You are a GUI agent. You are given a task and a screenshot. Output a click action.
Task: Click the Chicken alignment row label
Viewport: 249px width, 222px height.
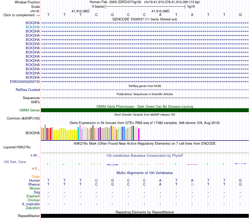pos(34,200)
